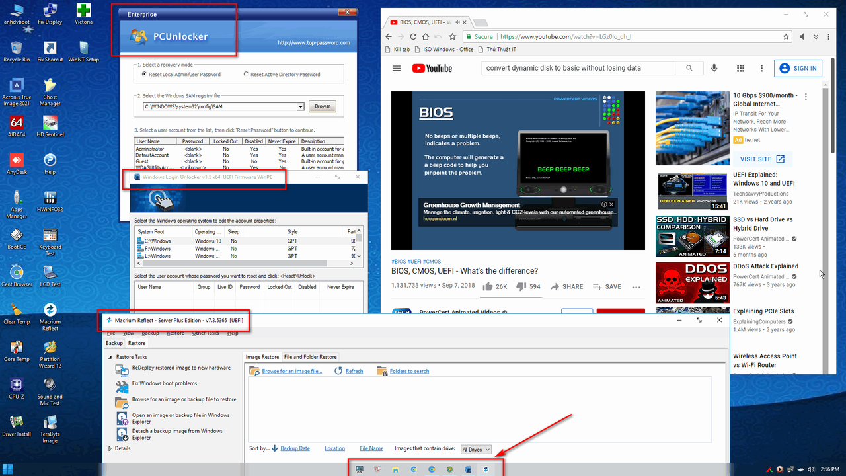Click the Refresh link in Macrium

[x=354, y=372]
